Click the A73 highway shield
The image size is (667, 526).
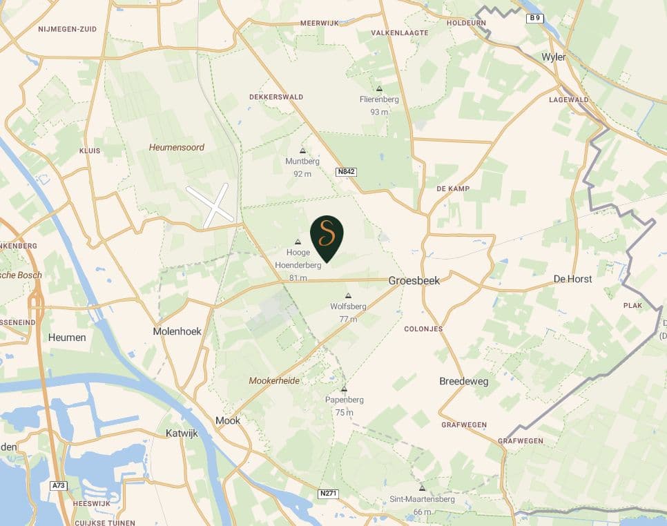point(59,485)
